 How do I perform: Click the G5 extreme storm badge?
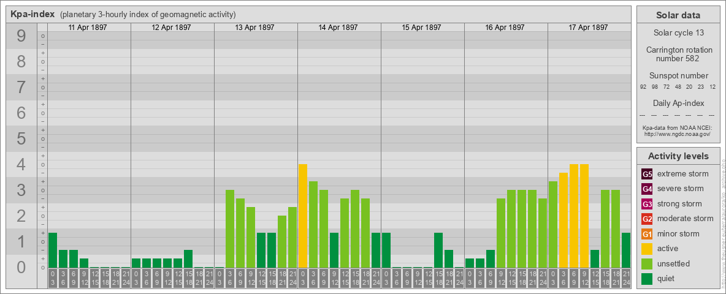[x=647, y=174]
